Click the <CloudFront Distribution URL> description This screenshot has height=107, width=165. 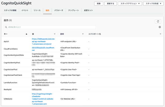70,49
